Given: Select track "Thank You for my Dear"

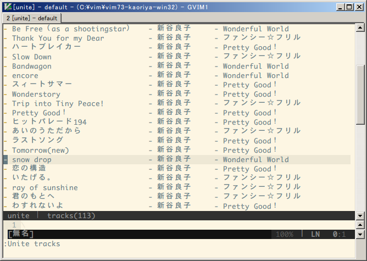Looking at the screenshot, I should (58, 38).
